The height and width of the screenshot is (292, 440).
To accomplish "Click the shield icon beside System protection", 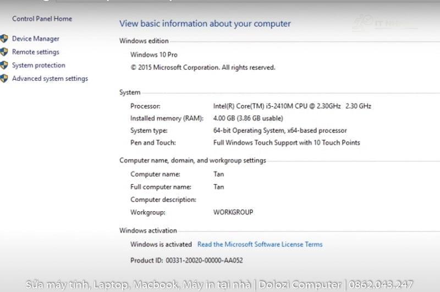I will tap(4, 65).
